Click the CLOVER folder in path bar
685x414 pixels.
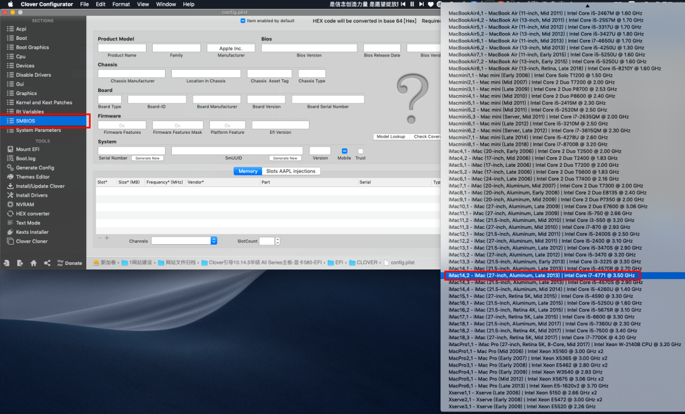[x=363, y=263]
